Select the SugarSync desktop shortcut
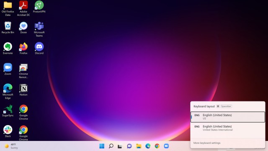Screen dimensions: 268x151 (x=8, y=111)
